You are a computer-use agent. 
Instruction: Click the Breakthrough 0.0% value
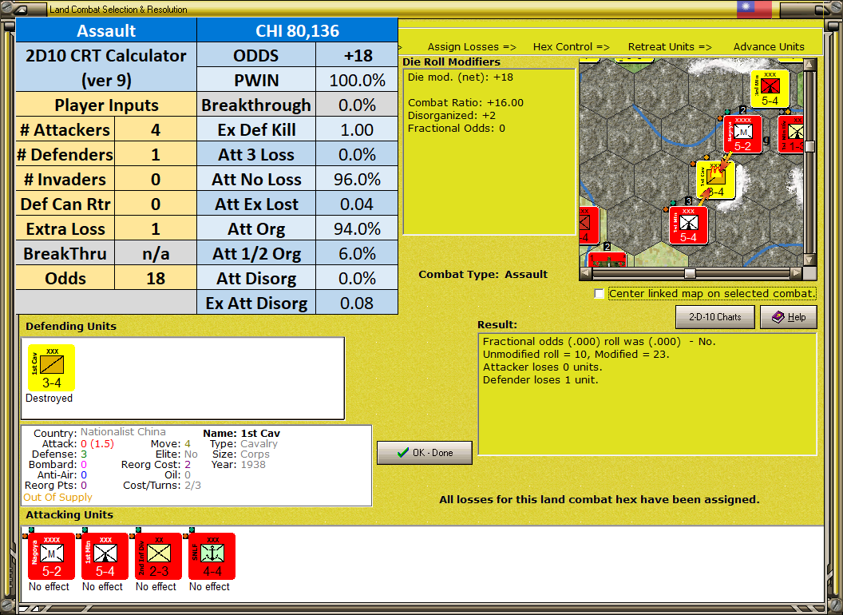pyautogui.click(x=357, y=105)
